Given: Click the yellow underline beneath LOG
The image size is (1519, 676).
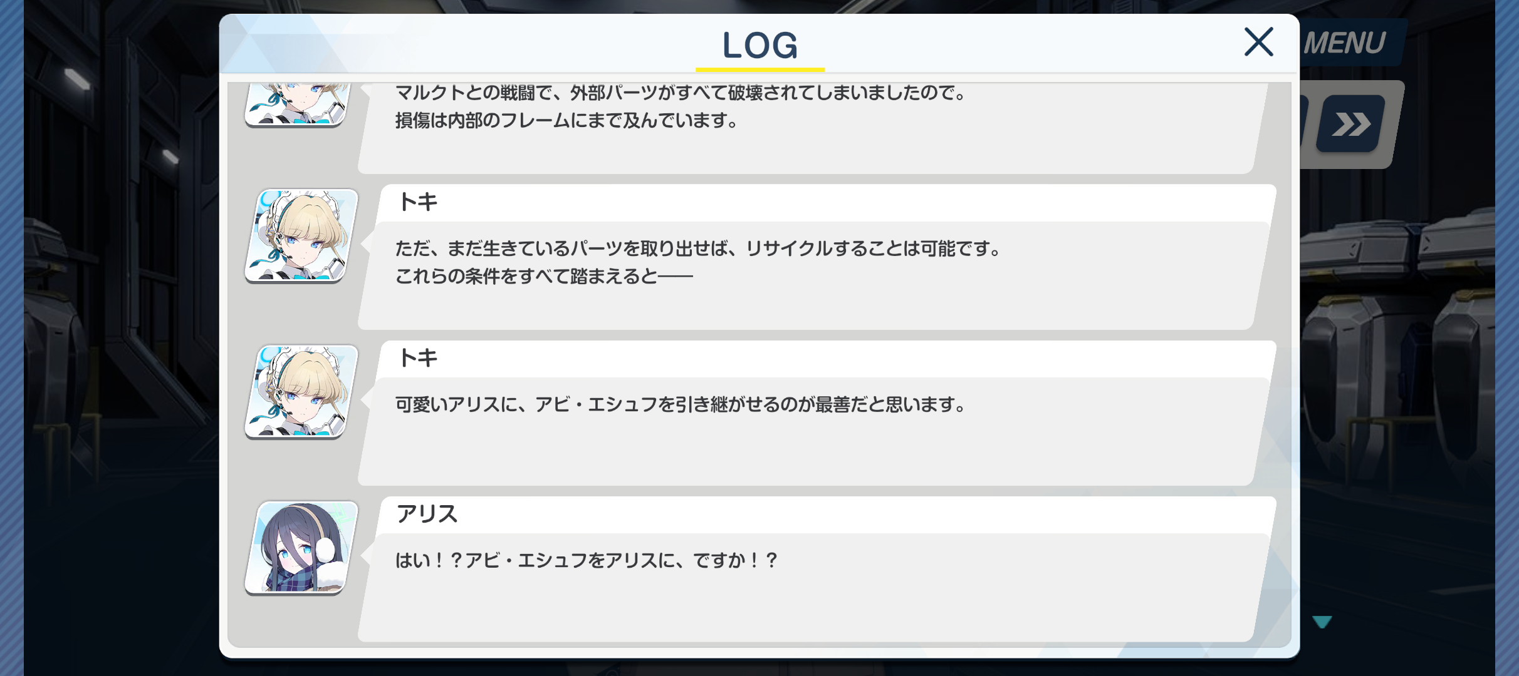Looking at the screenshot, I should tap(760, 69).
